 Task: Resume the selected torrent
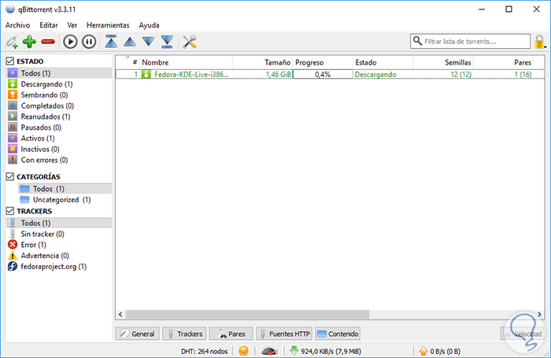click(x=70, y=42)
